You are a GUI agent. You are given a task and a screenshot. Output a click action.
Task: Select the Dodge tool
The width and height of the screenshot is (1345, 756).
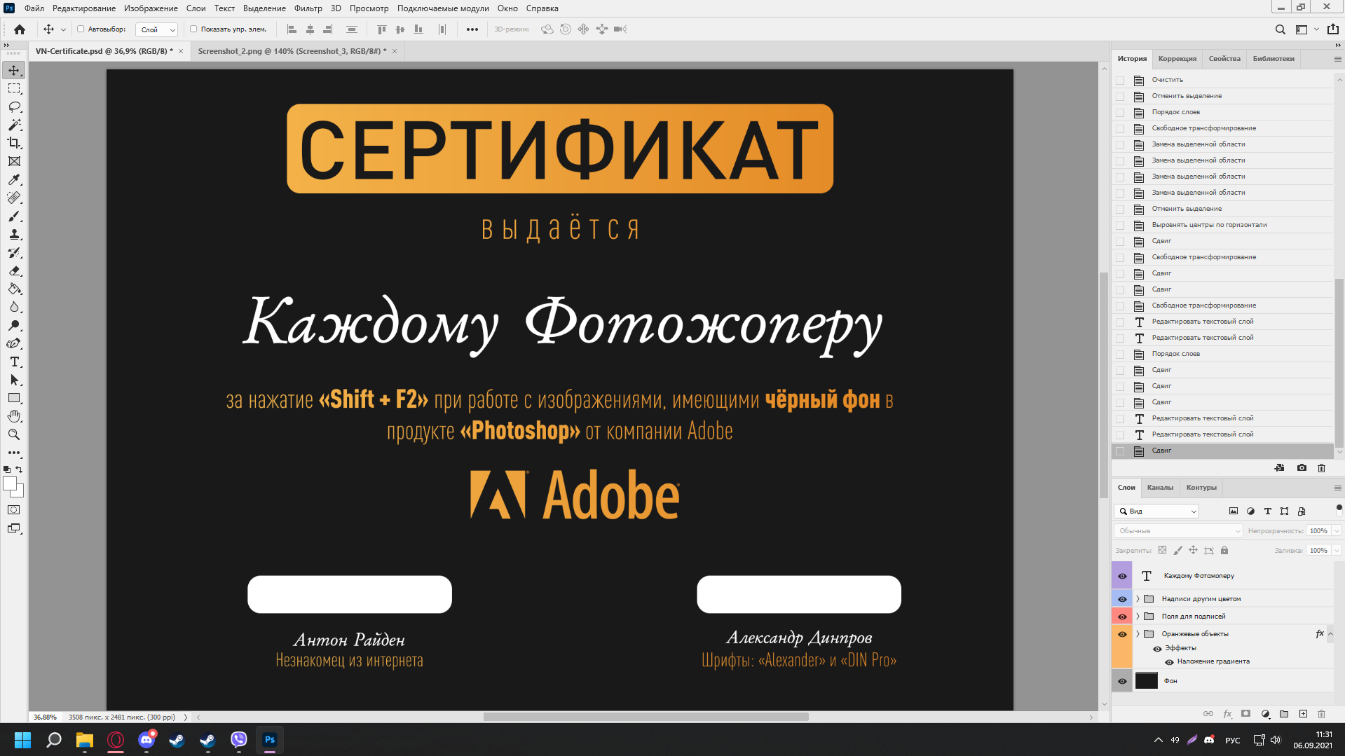coord(14,325)
